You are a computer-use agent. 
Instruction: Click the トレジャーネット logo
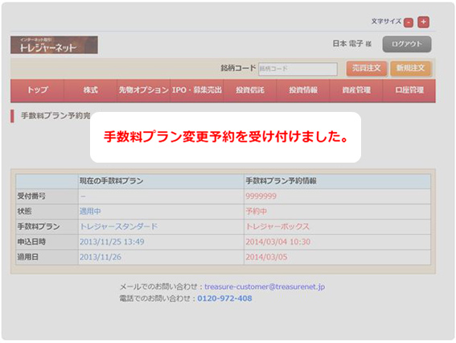[54, 45]
